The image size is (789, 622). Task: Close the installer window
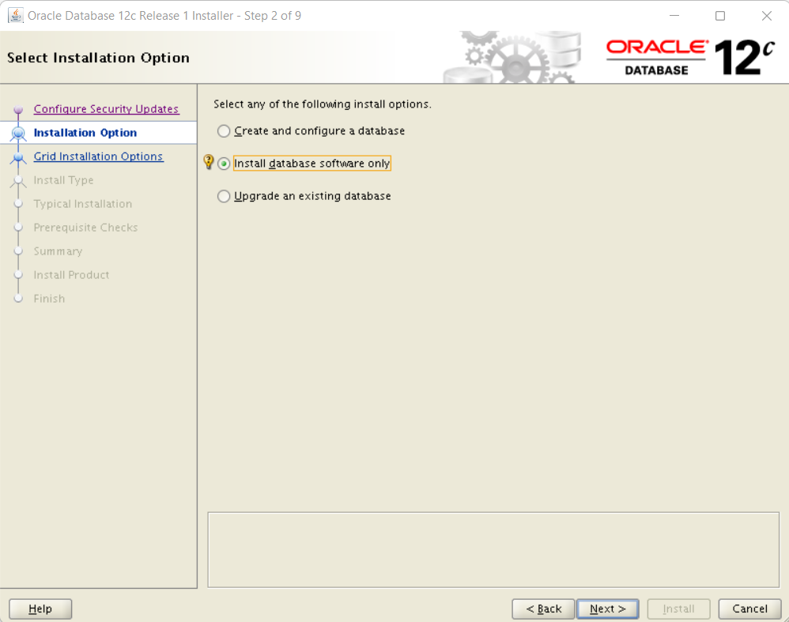766,16
